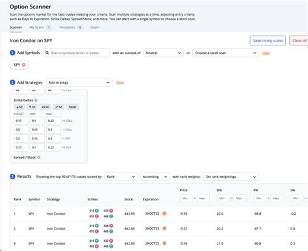Click the +1 CALL target delta field
The height and width of the screenshot is (251, 308).
coord(21,121)
